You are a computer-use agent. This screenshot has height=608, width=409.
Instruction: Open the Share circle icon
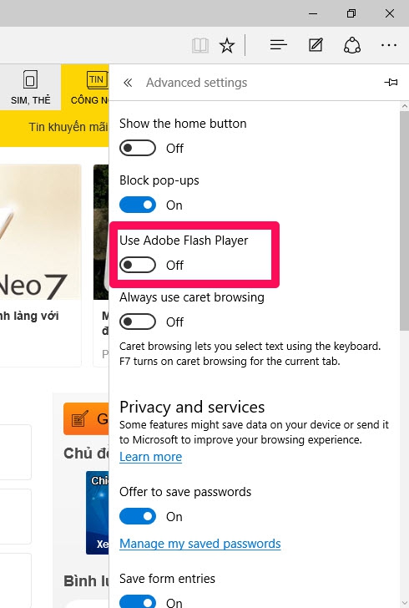pos(352,45)
